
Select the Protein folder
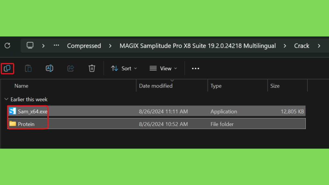26,124
